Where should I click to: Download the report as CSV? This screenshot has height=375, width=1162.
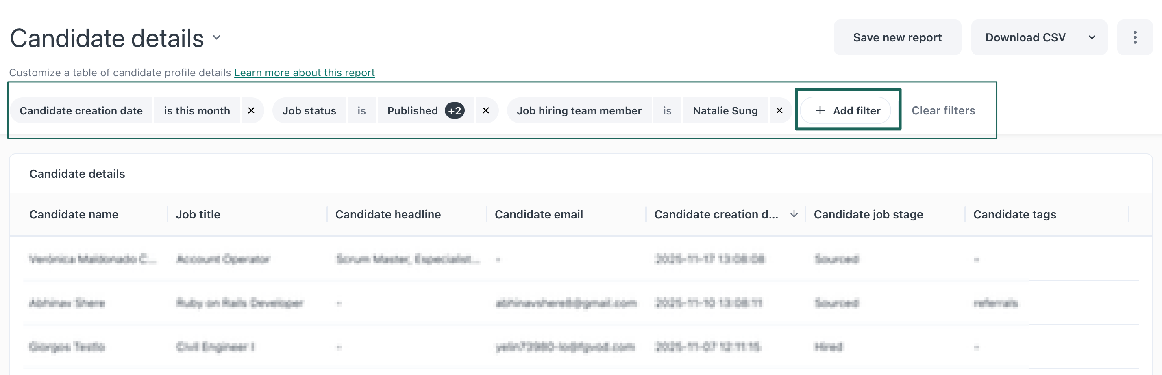(x=1025, y=37)
